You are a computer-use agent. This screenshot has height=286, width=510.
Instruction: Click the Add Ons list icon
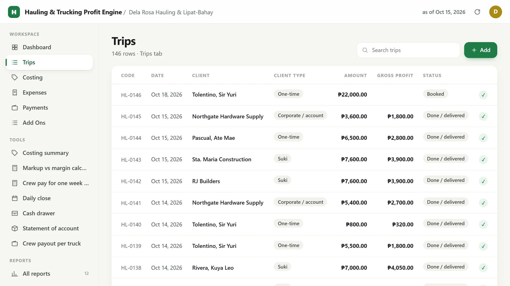coord(15,123)
